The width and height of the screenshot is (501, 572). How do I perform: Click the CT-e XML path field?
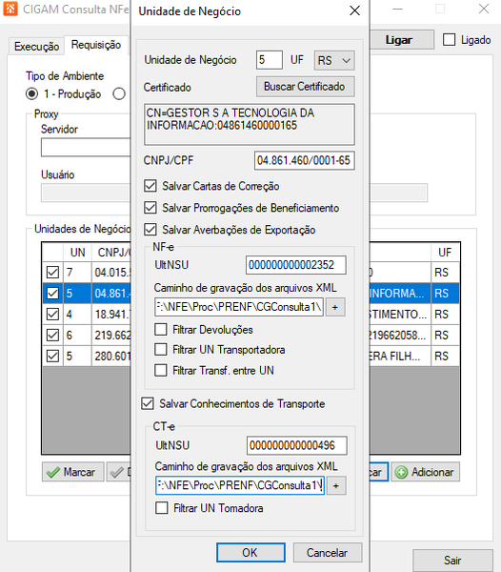tap(240, 485)
